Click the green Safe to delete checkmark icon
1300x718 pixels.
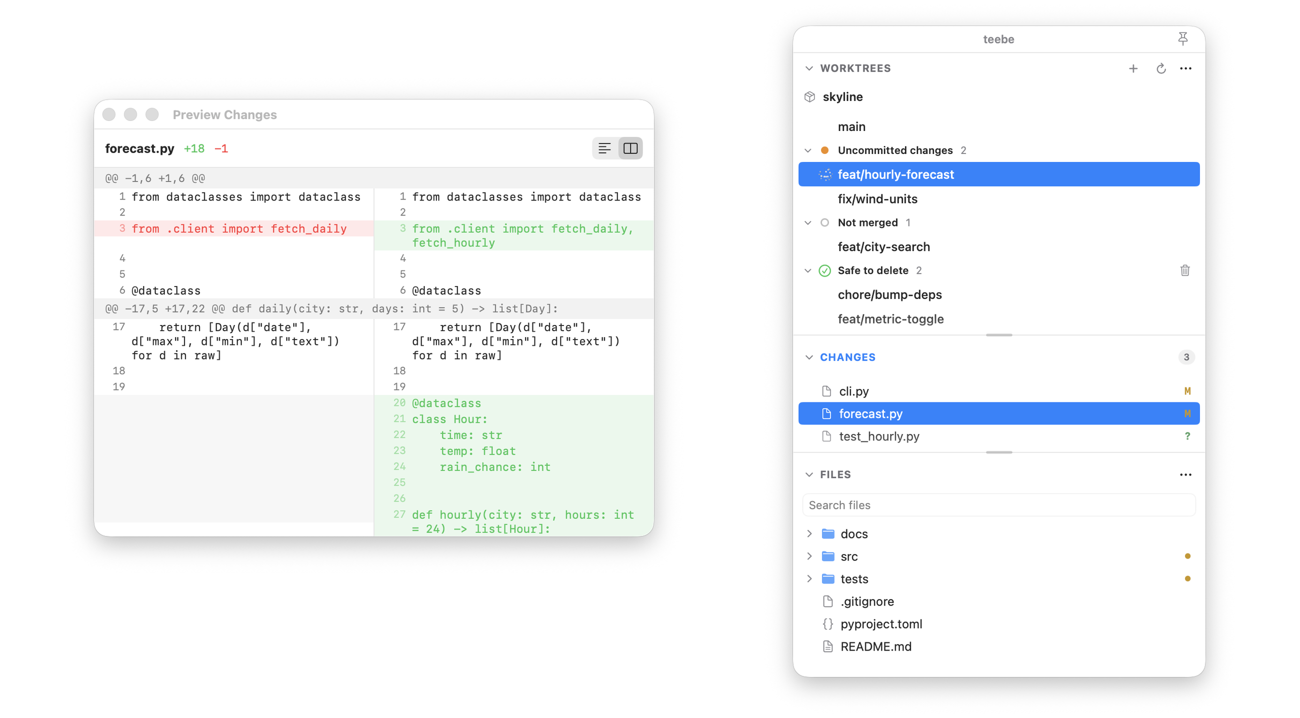point(824,271)
